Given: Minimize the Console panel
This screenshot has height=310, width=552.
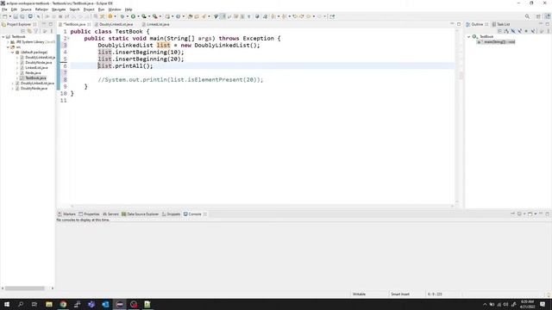Looking at the screenshot, I should [x=541, y=214].
